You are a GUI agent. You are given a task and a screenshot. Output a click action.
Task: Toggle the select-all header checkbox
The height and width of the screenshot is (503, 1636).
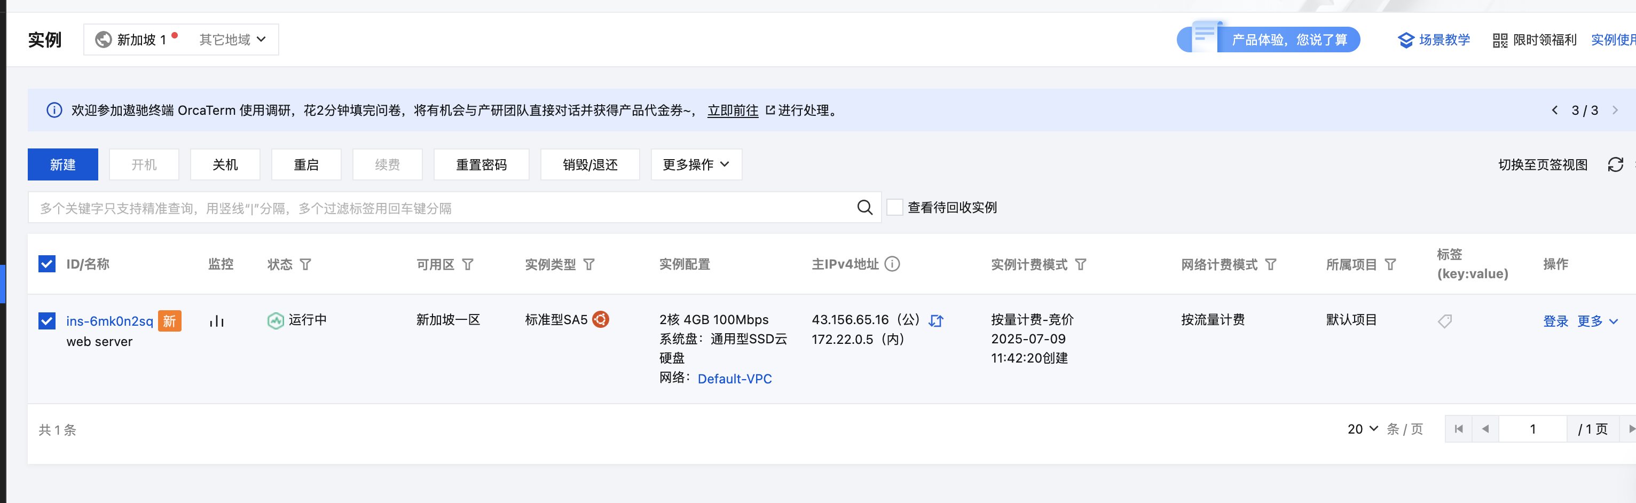point(47,264)
